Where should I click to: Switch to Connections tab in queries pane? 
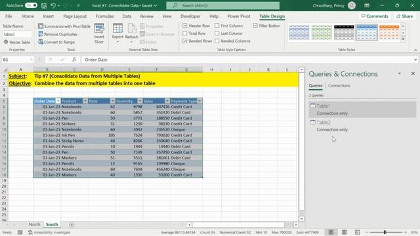coord(339,86)
